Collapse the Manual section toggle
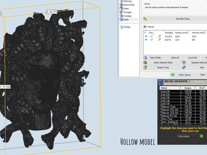Screen dimensions: 207x155 pos(145,27)
